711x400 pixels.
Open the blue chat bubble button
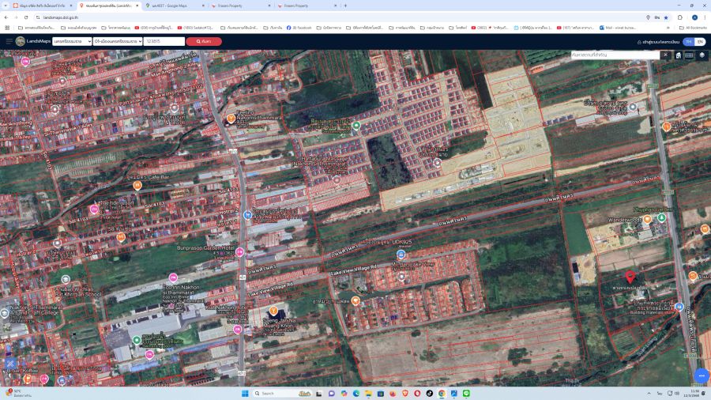[700, 375]
